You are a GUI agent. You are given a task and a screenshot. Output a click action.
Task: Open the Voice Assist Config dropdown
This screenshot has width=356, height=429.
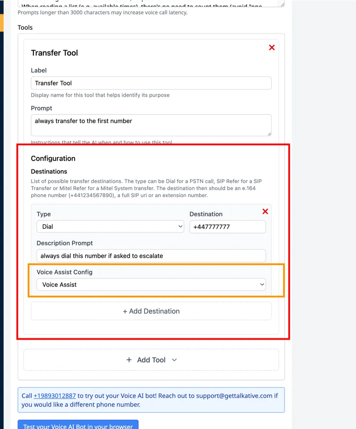pos(151,285)
